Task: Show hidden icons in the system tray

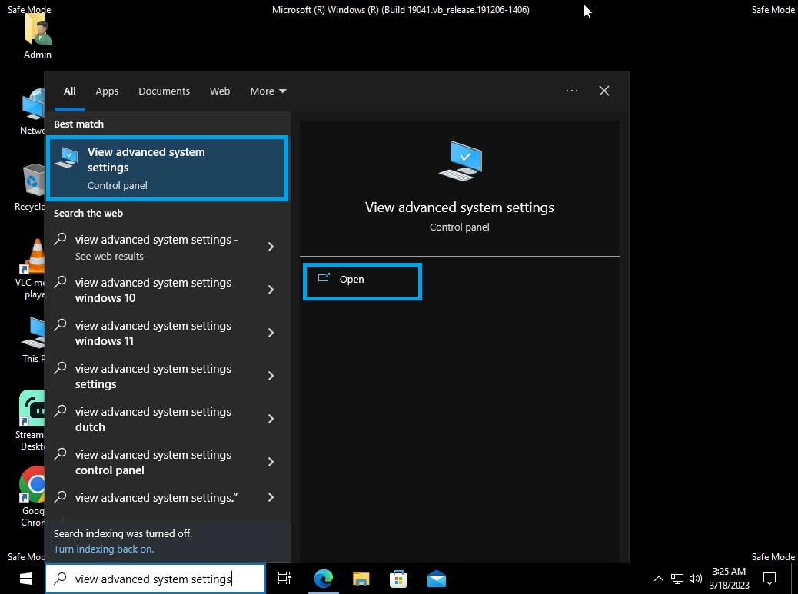Action: (x=659, y=579)
